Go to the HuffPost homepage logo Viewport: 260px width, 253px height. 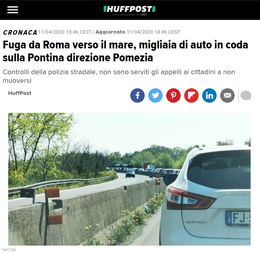tap(129, 9)
